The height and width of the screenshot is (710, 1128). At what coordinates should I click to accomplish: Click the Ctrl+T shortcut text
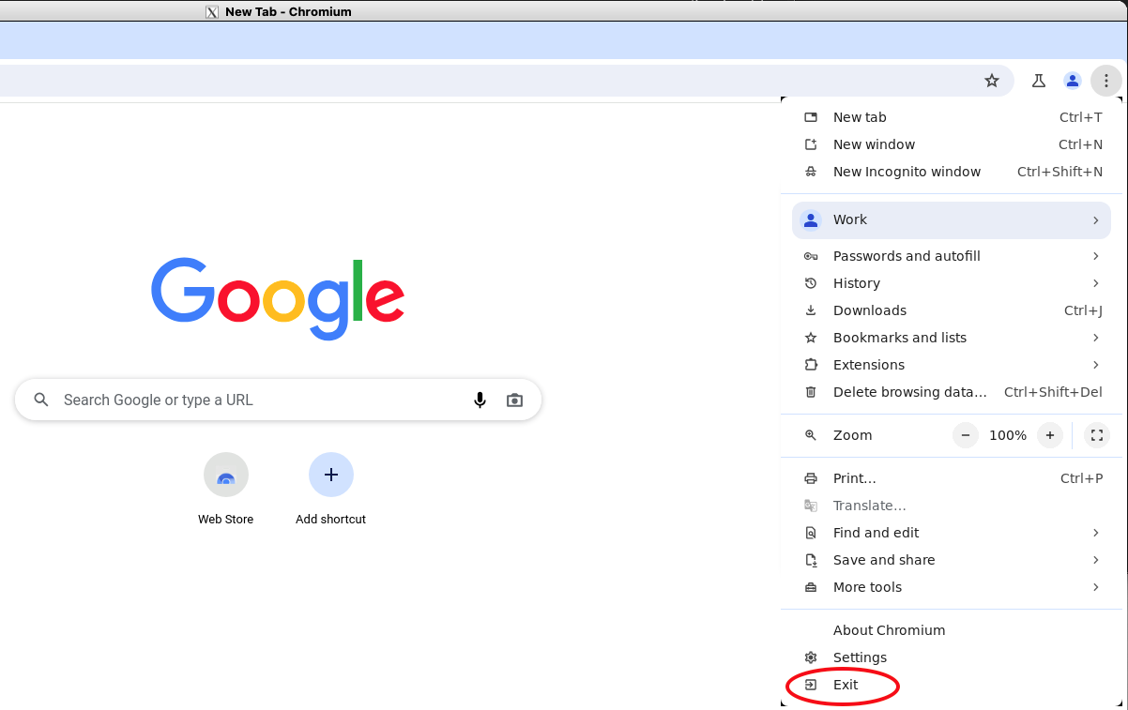pyautogui.click(x=1081, y=117)
